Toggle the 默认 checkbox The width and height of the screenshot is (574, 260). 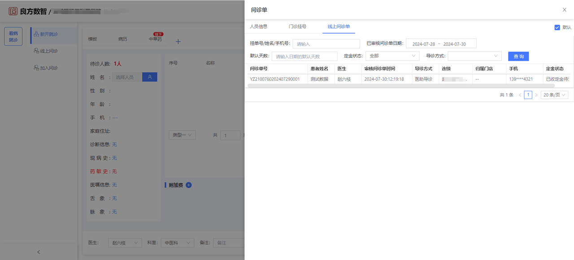click(x=557, y=27)
